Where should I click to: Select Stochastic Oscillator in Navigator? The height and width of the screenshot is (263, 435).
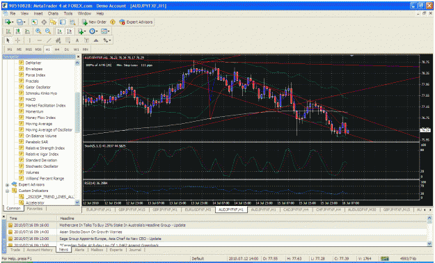click(42, 166)
